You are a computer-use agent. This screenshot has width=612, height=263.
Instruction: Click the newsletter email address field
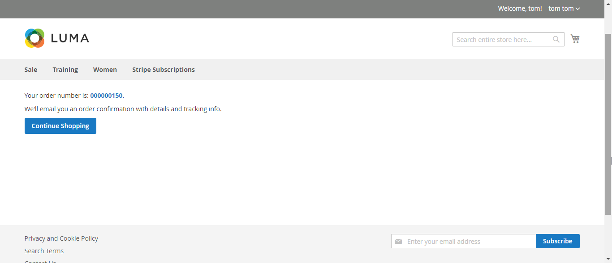click(468, 241)
